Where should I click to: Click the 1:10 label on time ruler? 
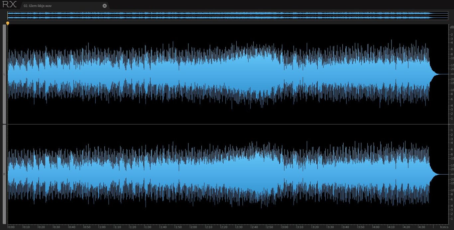[118, 227]
